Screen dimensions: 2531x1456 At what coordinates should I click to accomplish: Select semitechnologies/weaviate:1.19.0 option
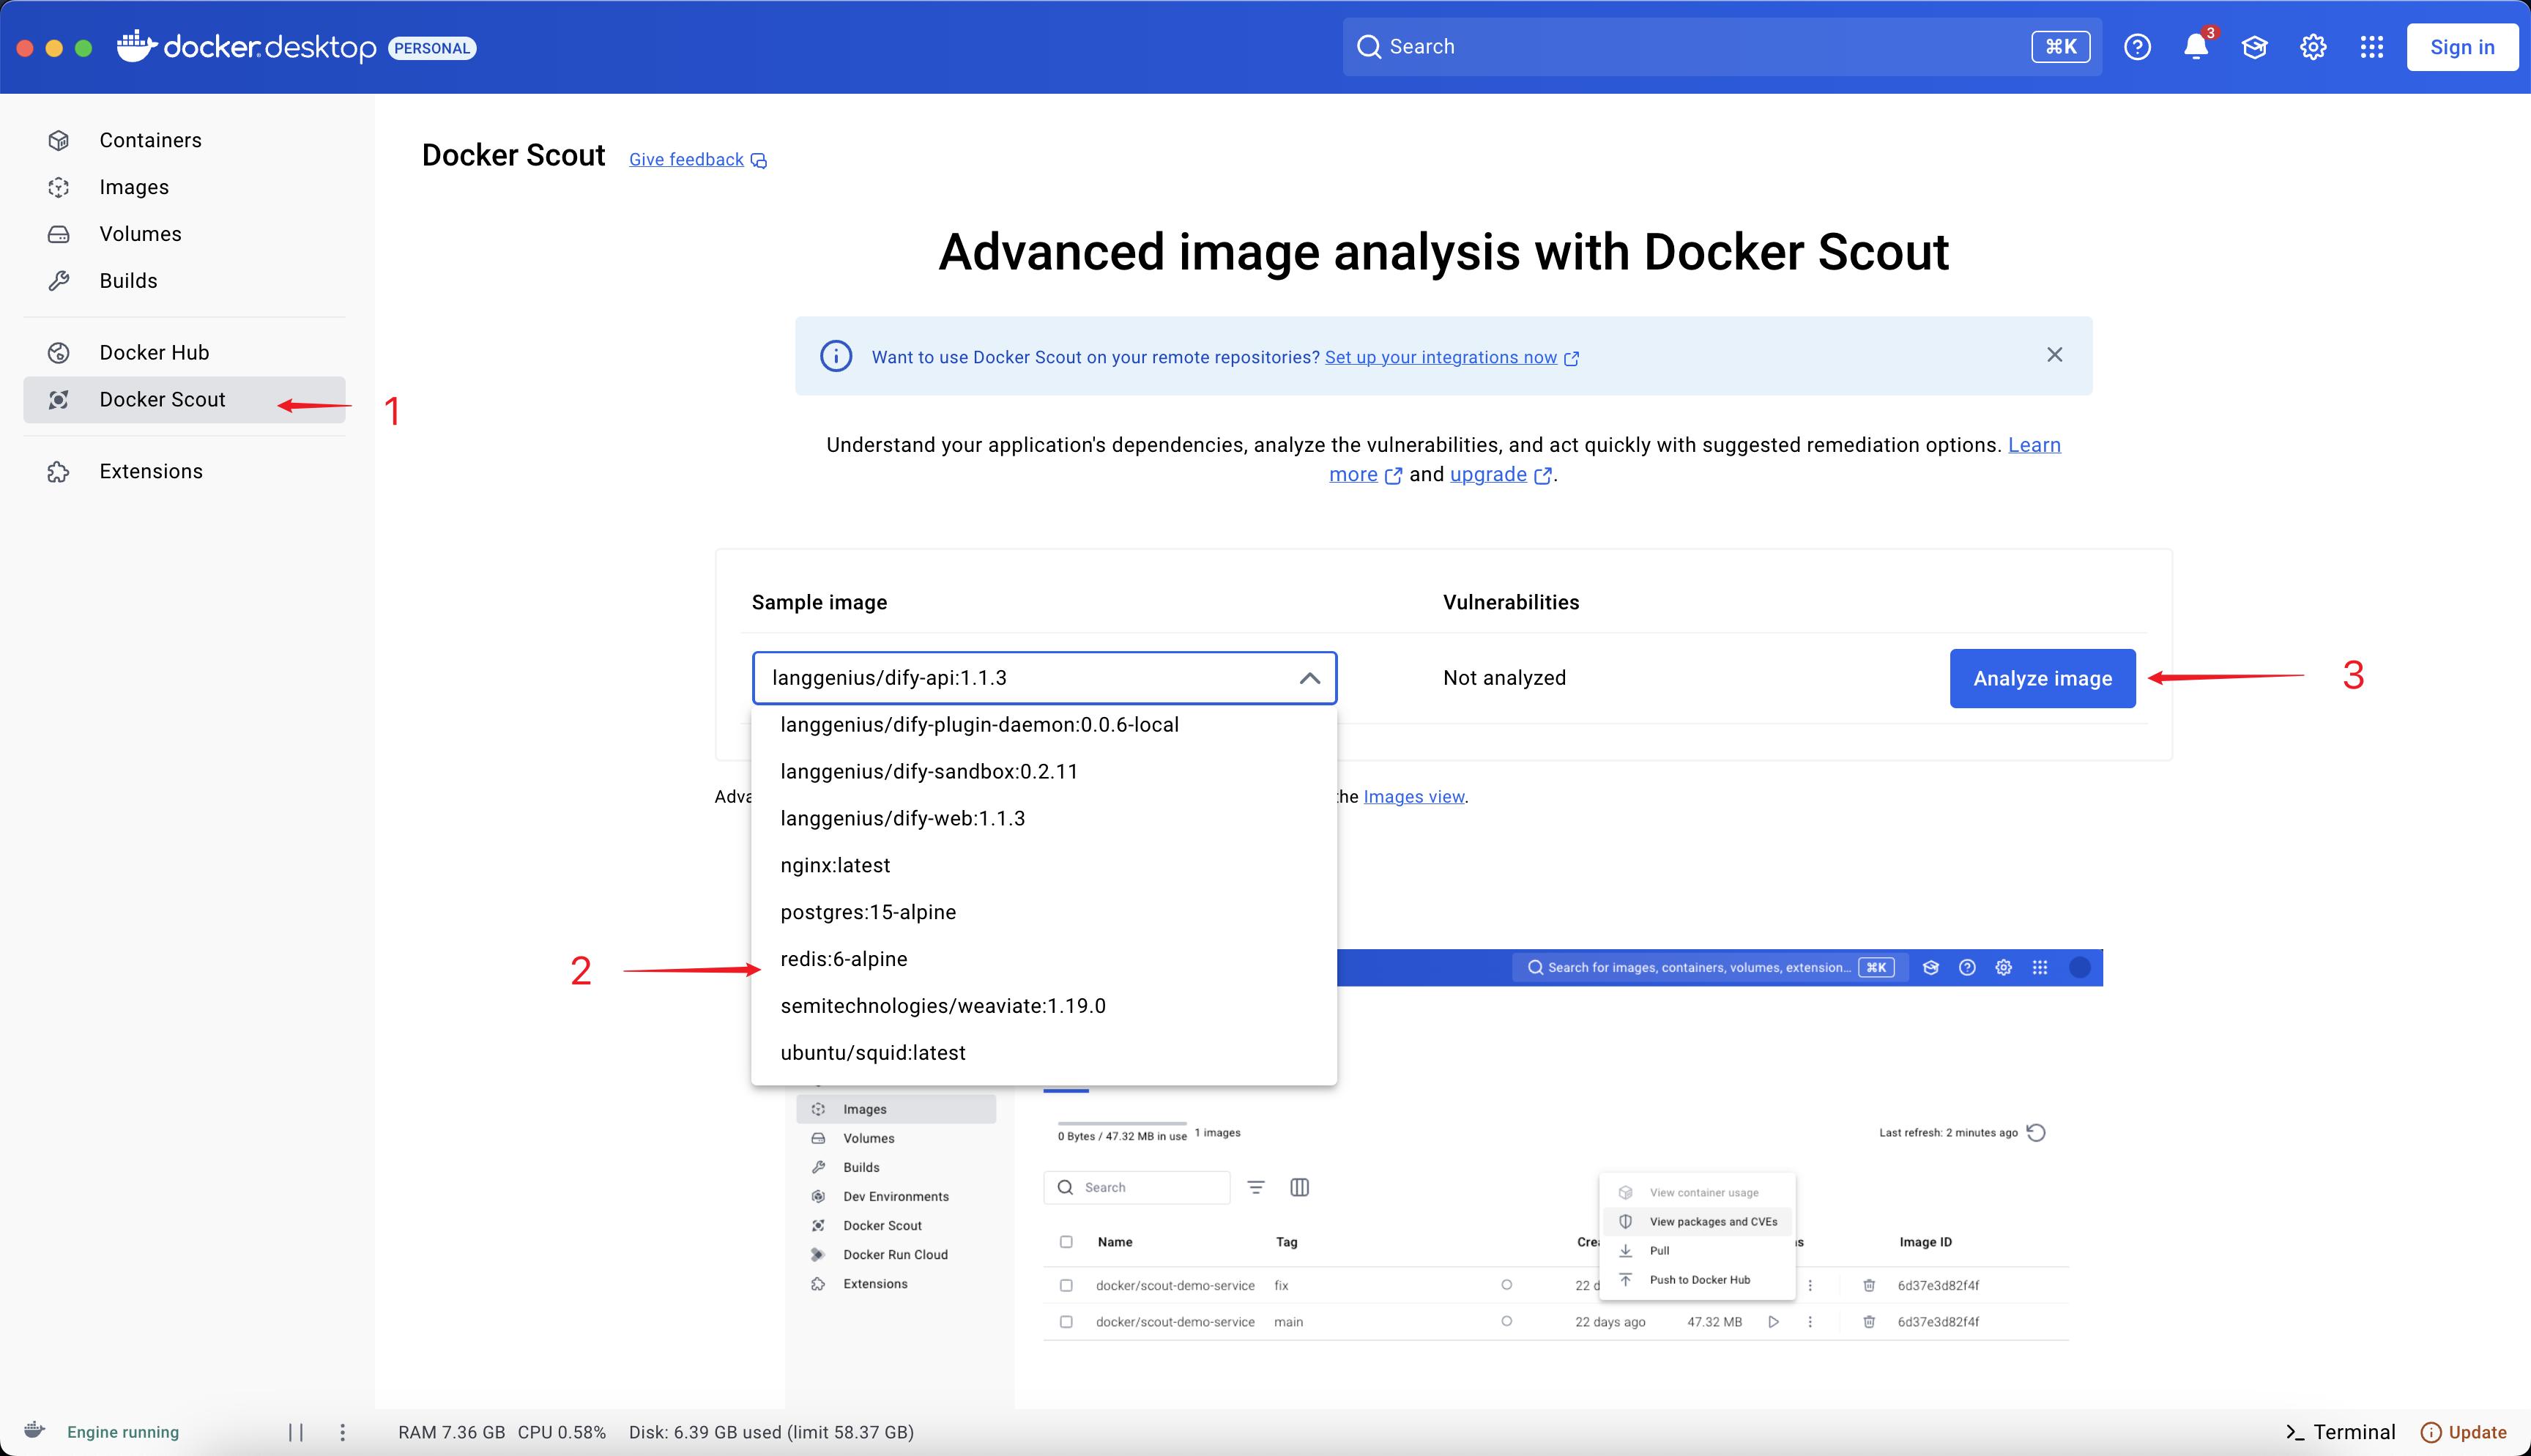pyautogui.click(x=1044, y=1007)
